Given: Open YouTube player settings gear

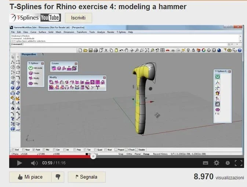Looking at the screenshot, I should point(217,163).
